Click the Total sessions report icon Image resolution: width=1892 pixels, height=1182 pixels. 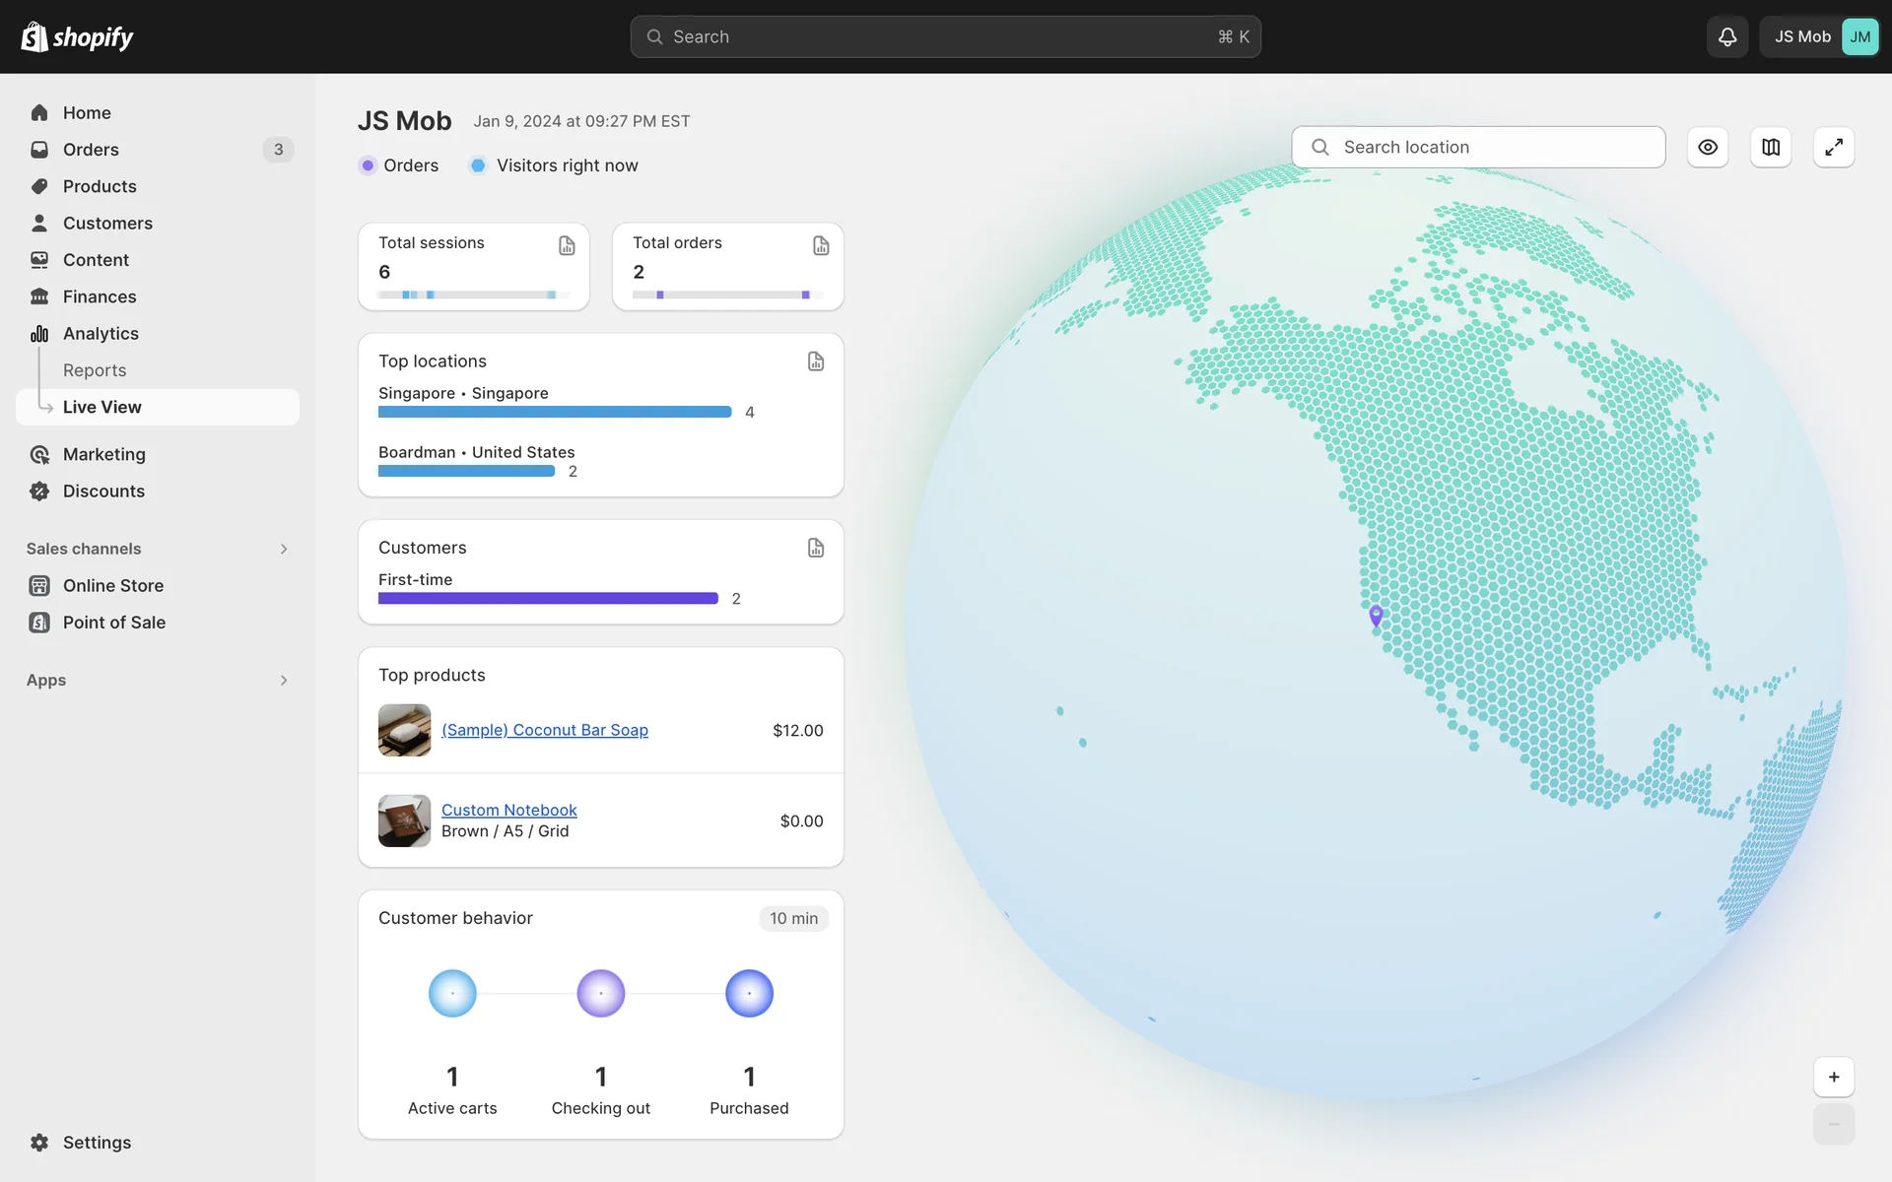pyautogui.click(x=567, y=245)
